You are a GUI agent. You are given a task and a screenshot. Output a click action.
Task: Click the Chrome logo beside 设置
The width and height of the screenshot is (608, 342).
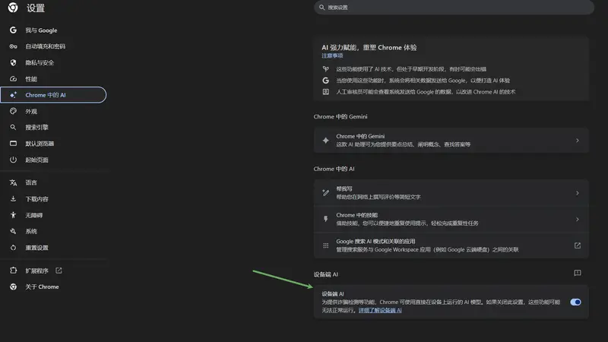tap(13, 8)
